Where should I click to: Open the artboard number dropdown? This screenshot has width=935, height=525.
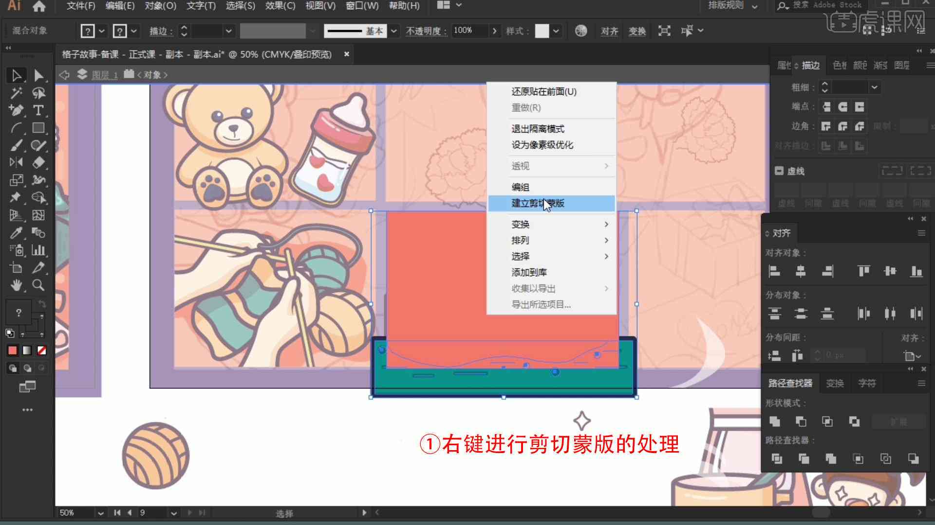click(174, 513)
